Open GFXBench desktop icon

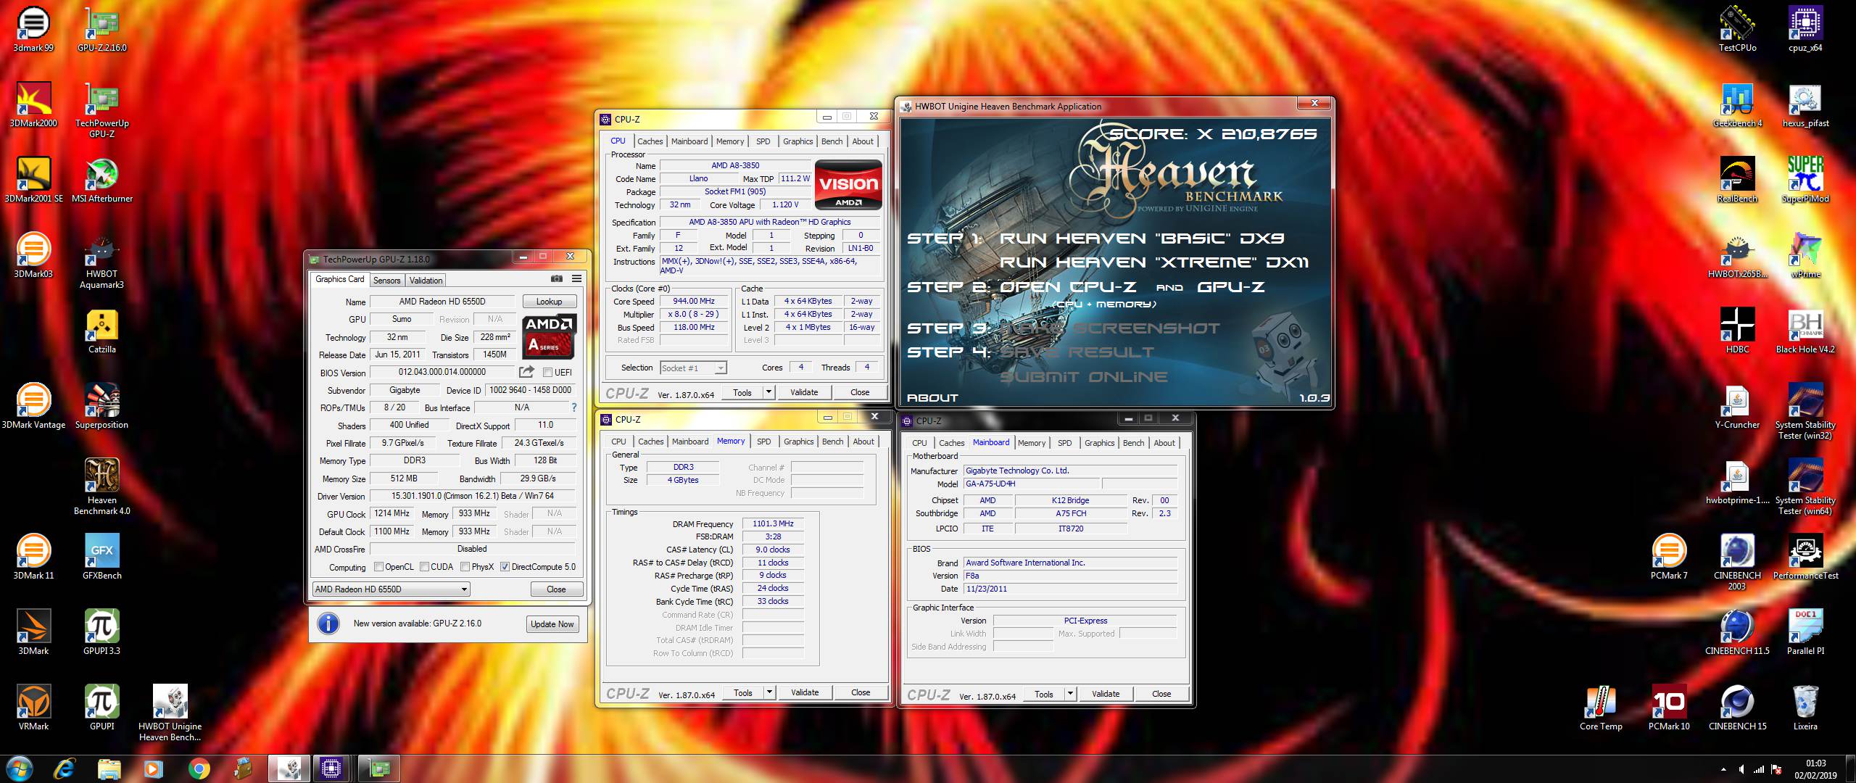[101, 557]
